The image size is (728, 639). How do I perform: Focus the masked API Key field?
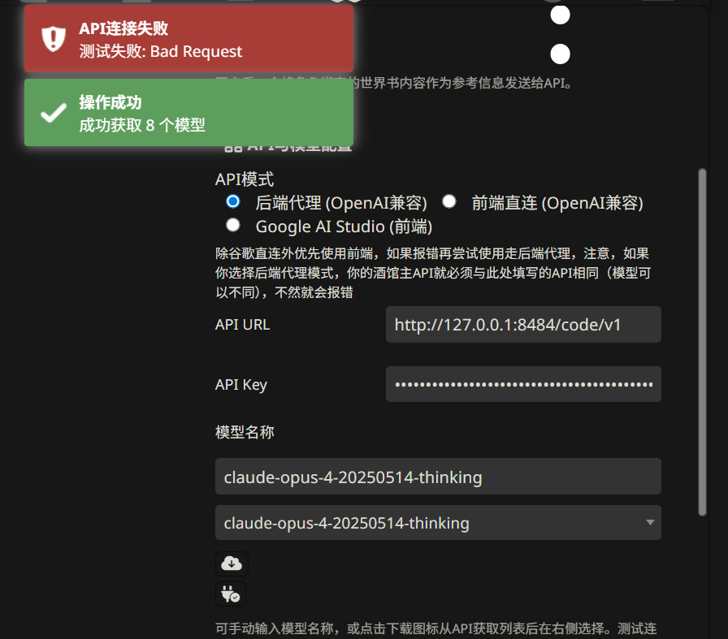click(523, 384)
